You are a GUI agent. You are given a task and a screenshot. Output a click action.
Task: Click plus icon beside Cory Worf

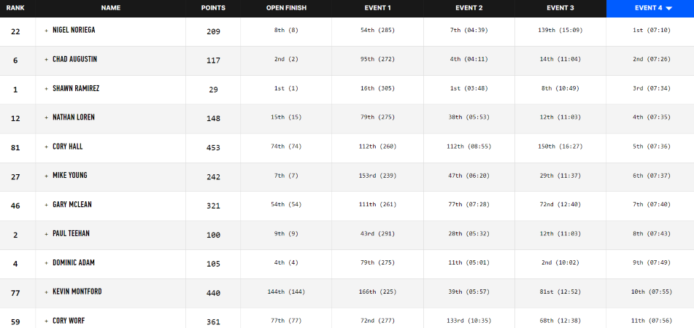pos(47,321)
